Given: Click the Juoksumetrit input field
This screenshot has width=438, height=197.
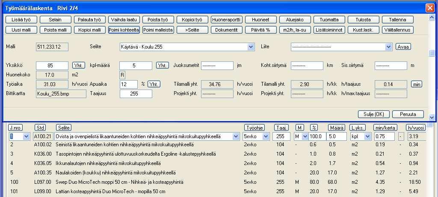Looking at the screenshot, I should click(x=217, y=66).
